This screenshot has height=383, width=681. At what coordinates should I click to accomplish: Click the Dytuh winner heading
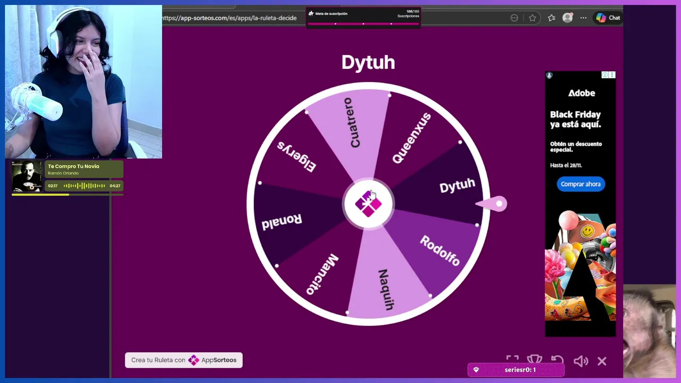[x=368, y=62]
